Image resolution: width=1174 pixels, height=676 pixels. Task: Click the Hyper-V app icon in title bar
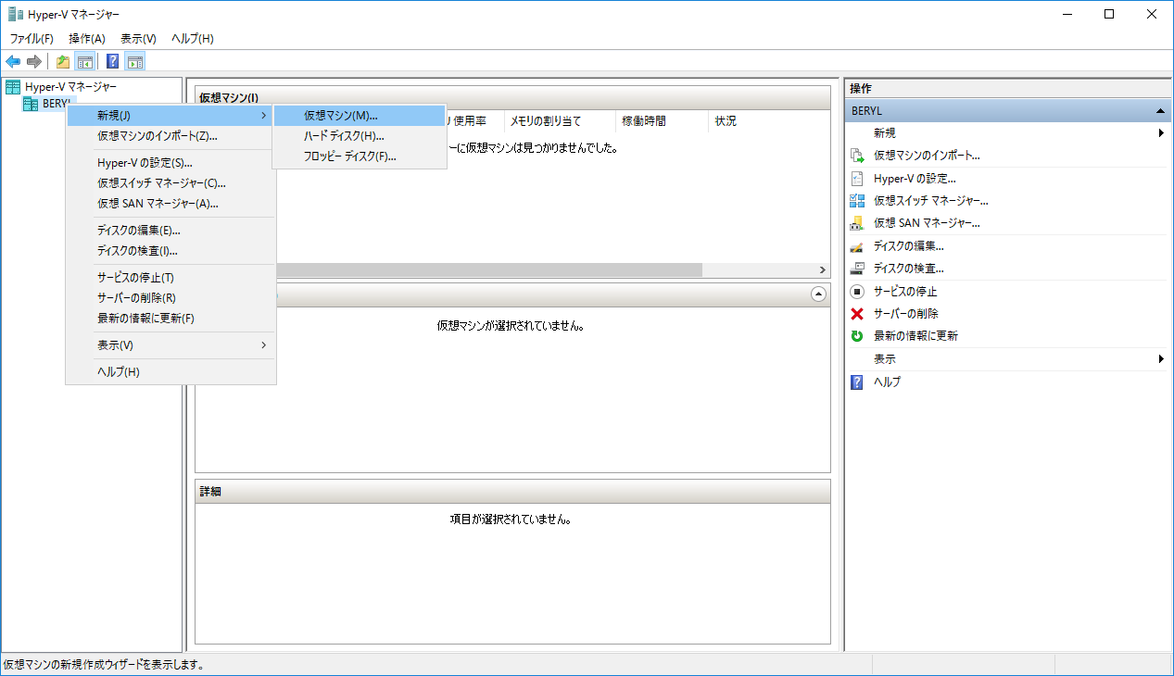click(16, 14)
